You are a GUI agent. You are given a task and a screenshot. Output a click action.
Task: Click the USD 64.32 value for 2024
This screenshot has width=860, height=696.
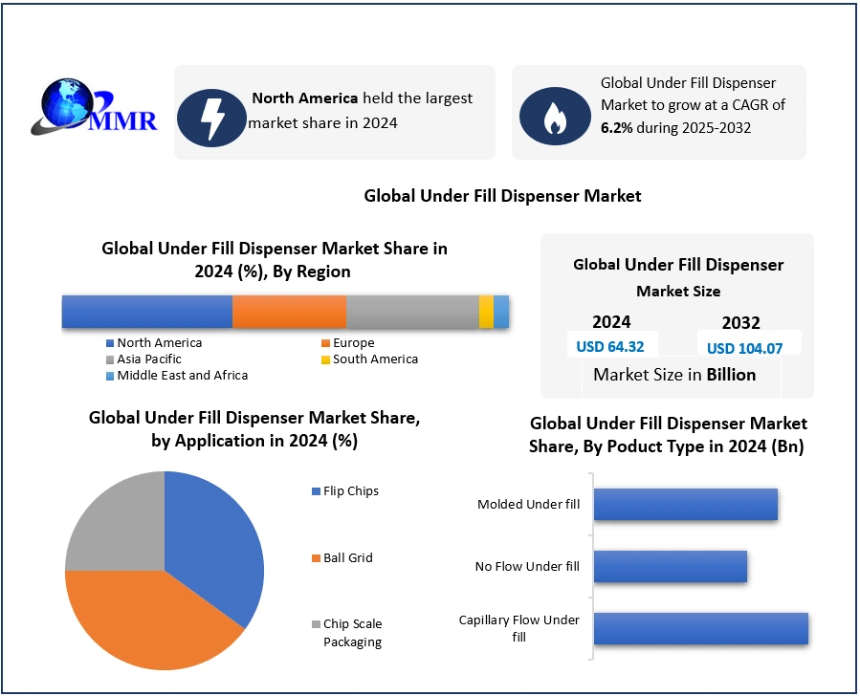610,347
